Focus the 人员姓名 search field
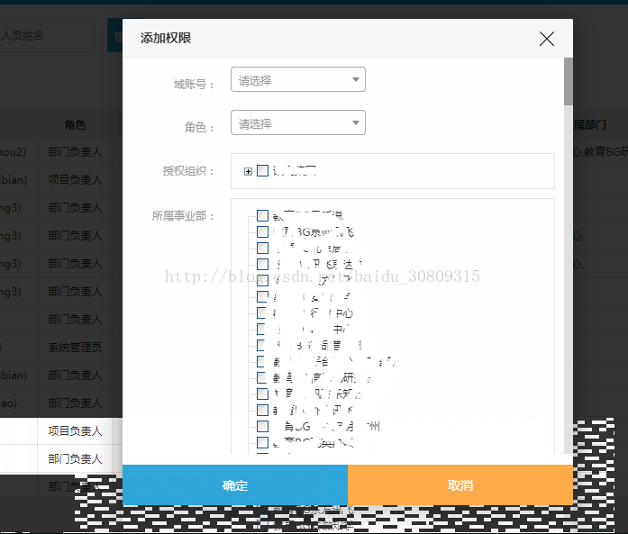The height and width of the screenshot is (534, 628). [x=45, y=36]
